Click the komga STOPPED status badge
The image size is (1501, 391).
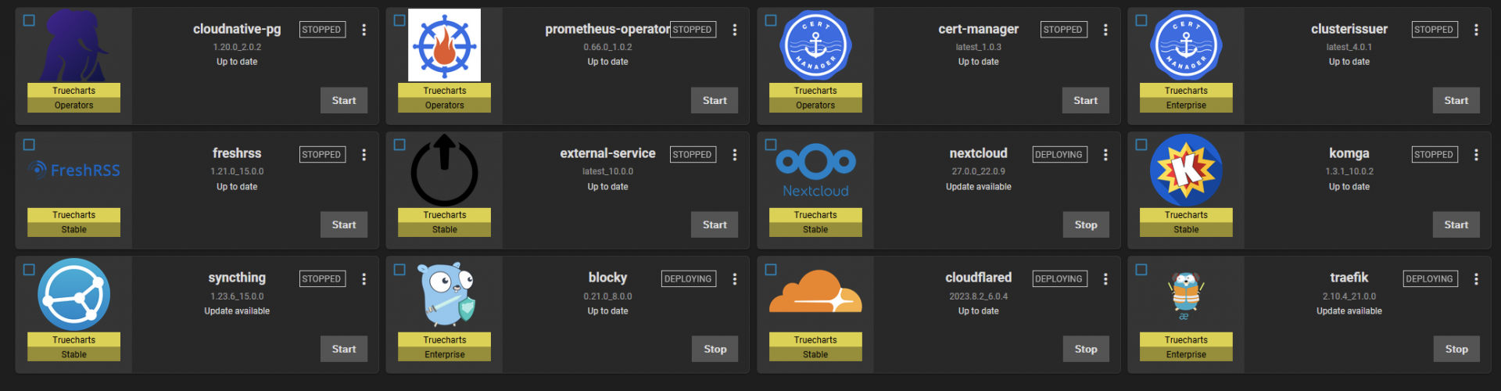tap(1434, 155)
